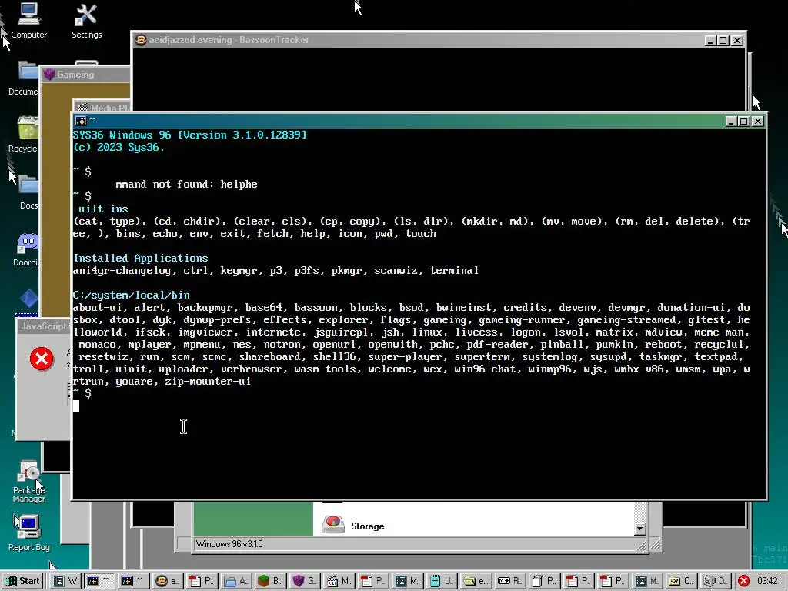Click the red X system tray icon

[x=743, y=581]
